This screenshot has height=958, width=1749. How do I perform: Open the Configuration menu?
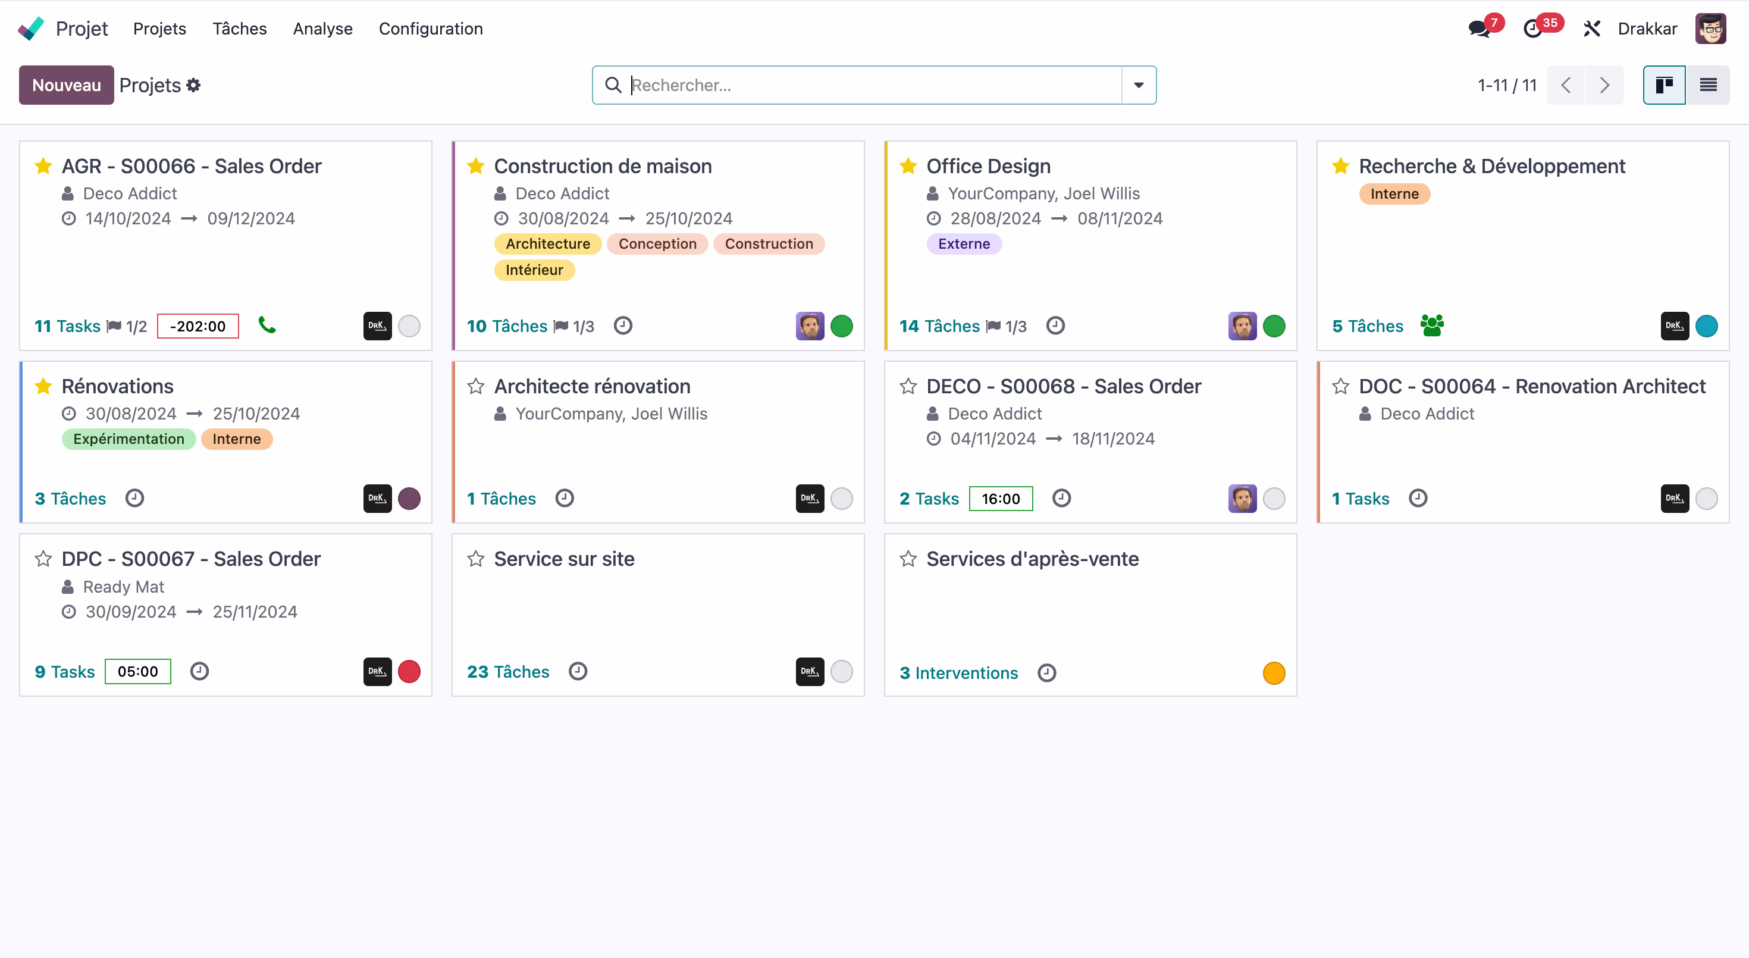click(x=431, y=29)
